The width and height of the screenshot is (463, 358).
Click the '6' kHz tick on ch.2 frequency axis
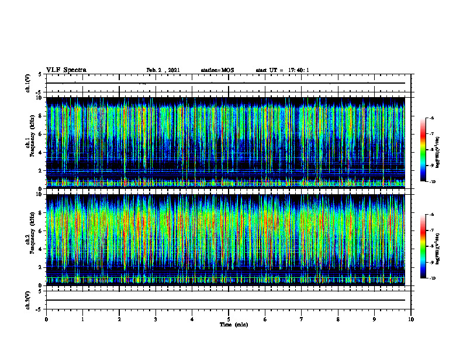pyautogui.click(x=41, y=231)
